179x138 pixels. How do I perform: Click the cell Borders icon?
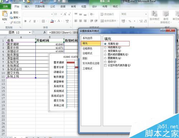point(43,21)
